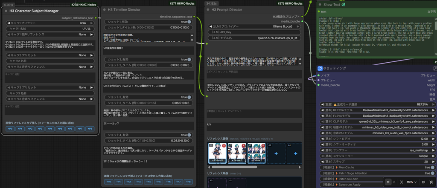437x188 pixels.
Task: Collapse the Show Text node
Action: tap(320, 4)
